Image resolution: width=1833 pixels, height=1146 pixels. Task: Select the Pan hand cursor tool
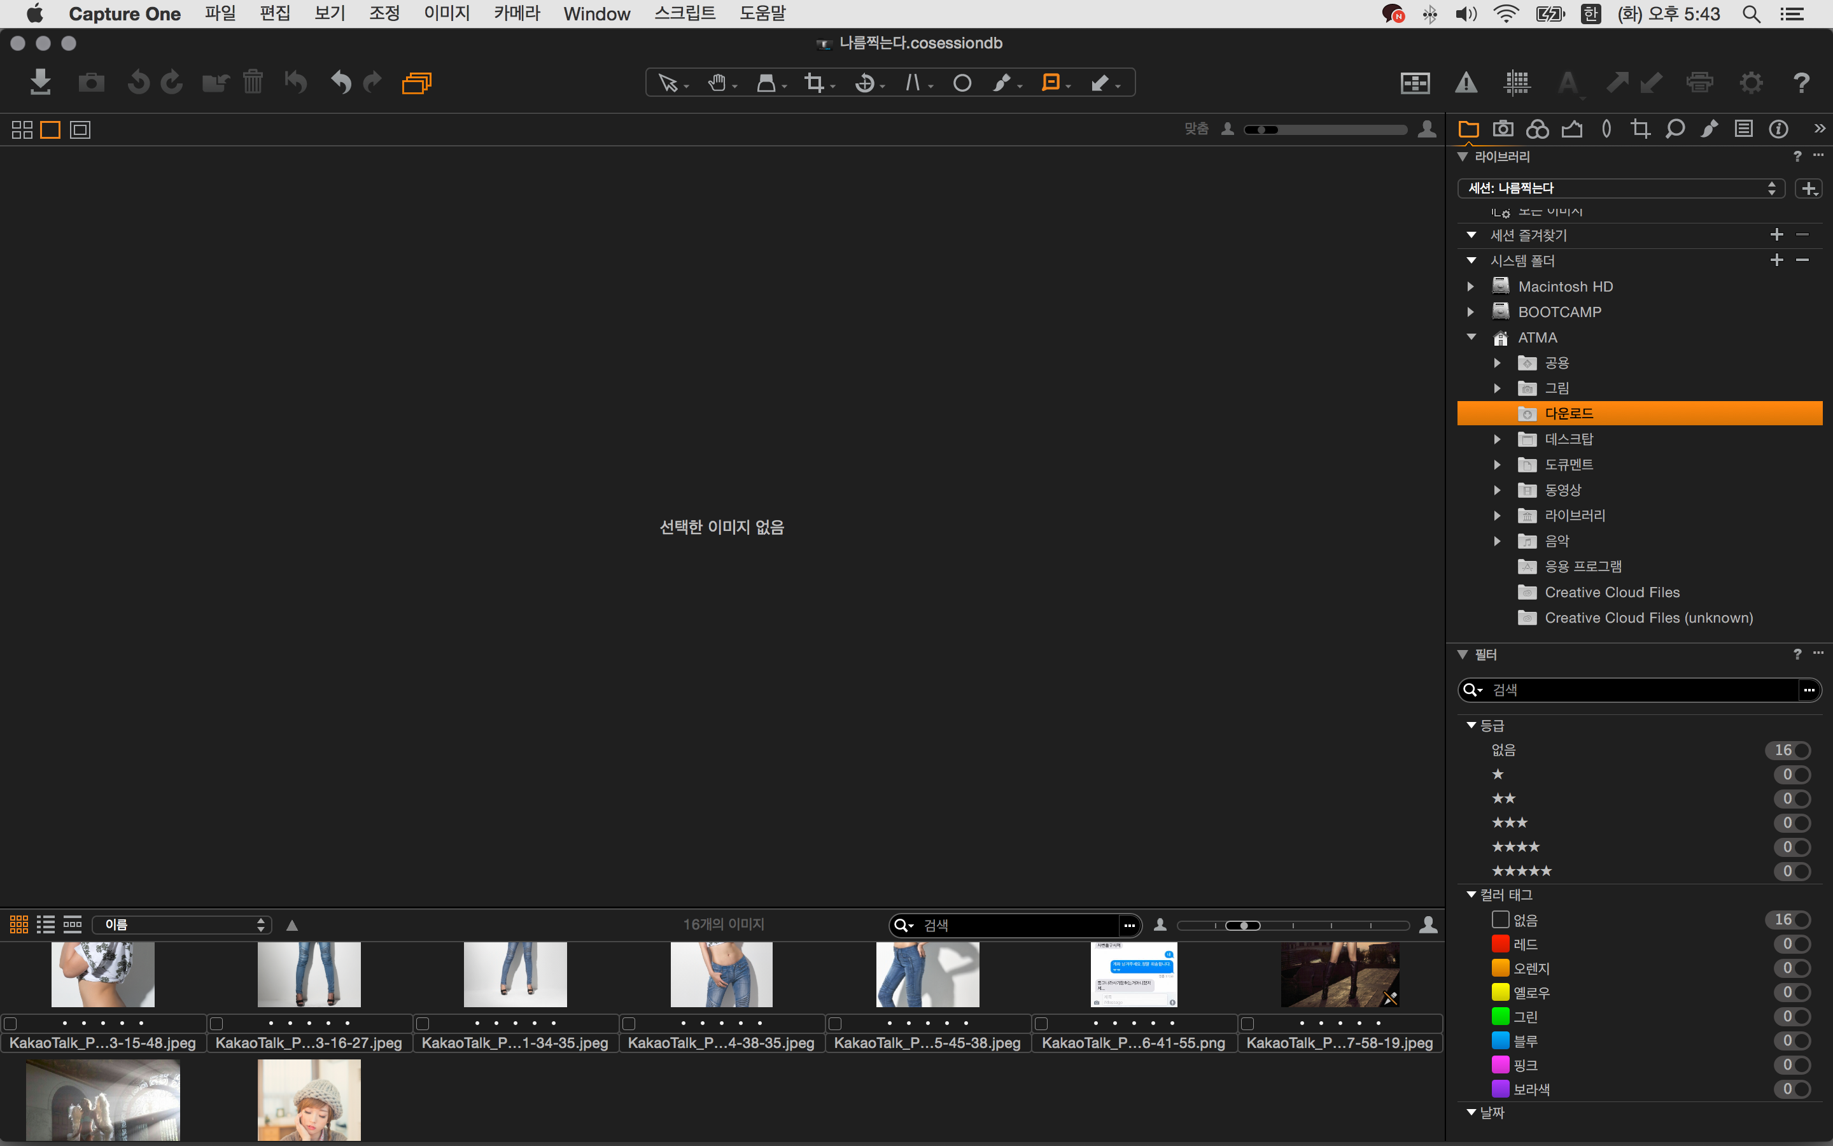click(717, 83)
